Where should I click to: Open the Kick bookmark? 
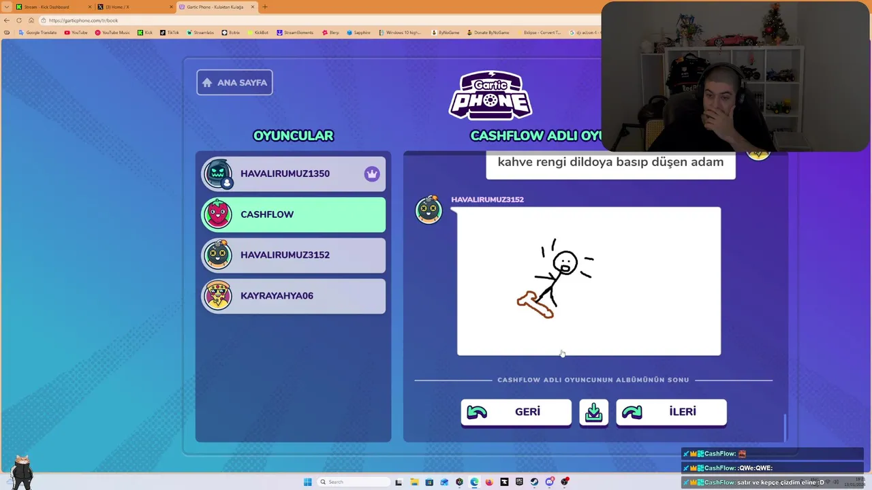click(145, 33)
